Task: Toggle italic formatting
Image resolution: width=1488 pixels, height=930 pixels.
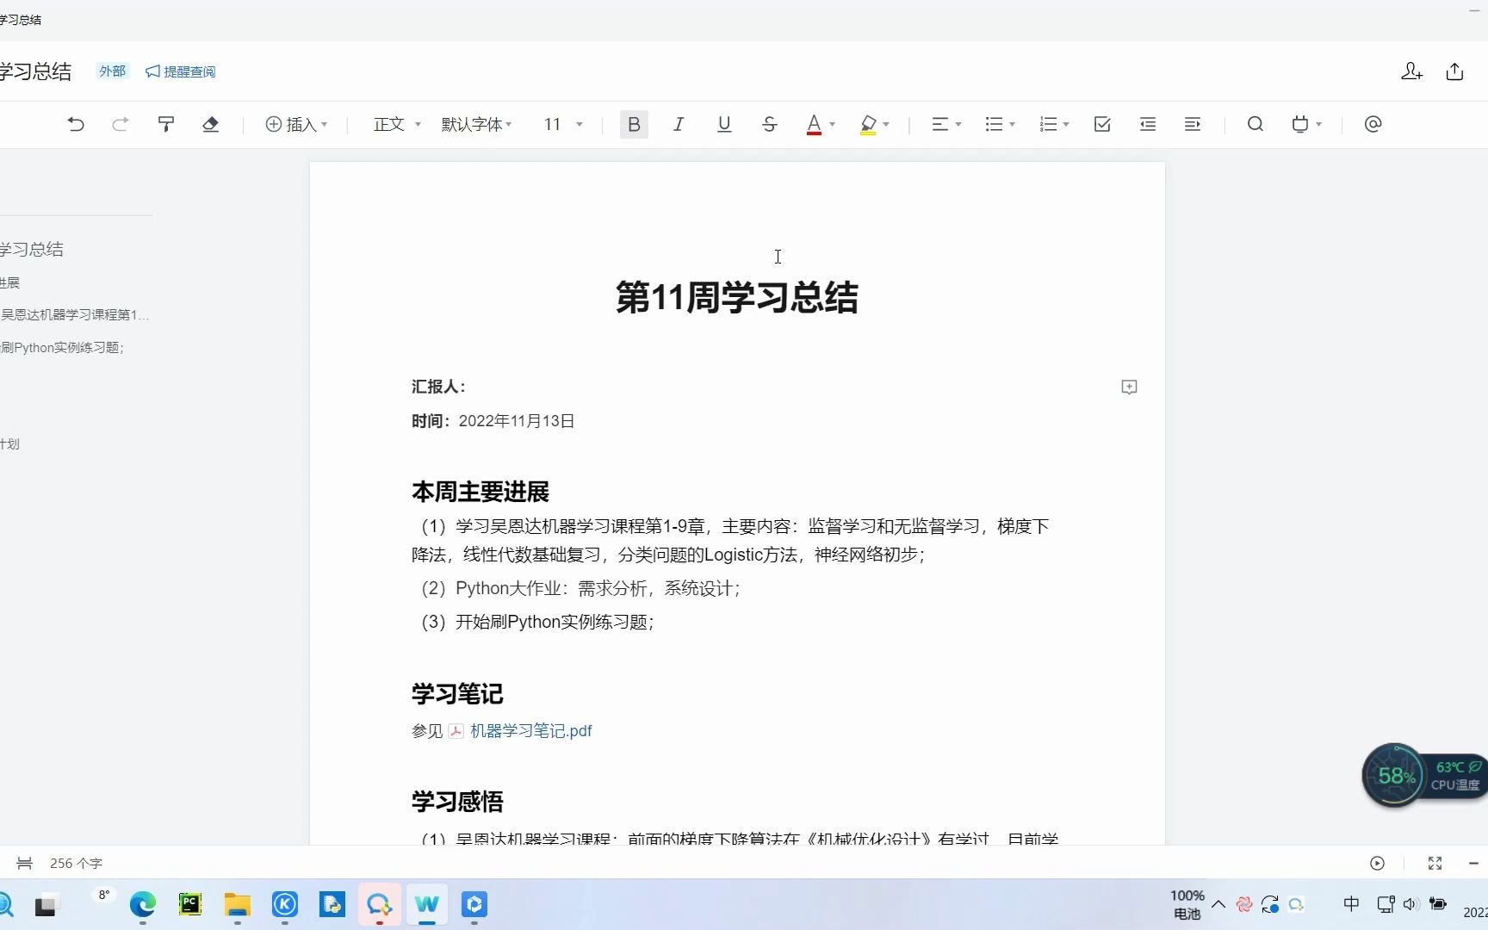Action: pyautogui.click(x=679, y=124)
